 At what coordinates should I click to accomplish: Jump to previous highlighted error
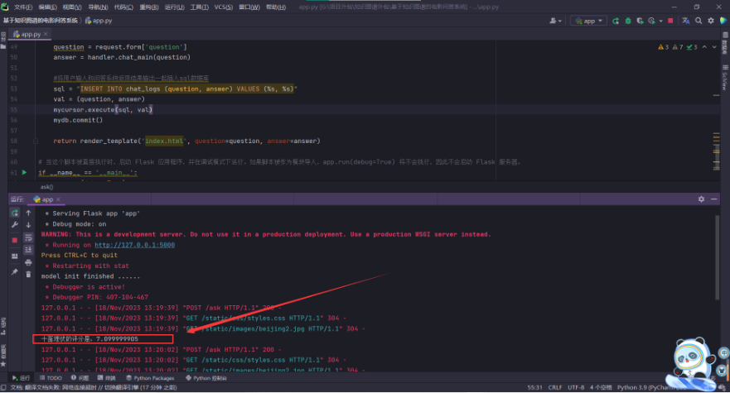pyautogui.click(x=704, y=47)
